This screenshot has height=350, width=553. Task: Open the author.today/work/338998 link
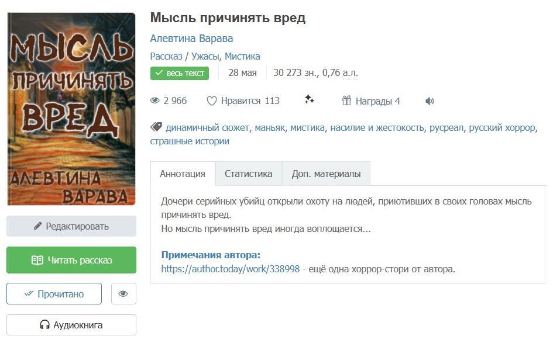(231, 269)
